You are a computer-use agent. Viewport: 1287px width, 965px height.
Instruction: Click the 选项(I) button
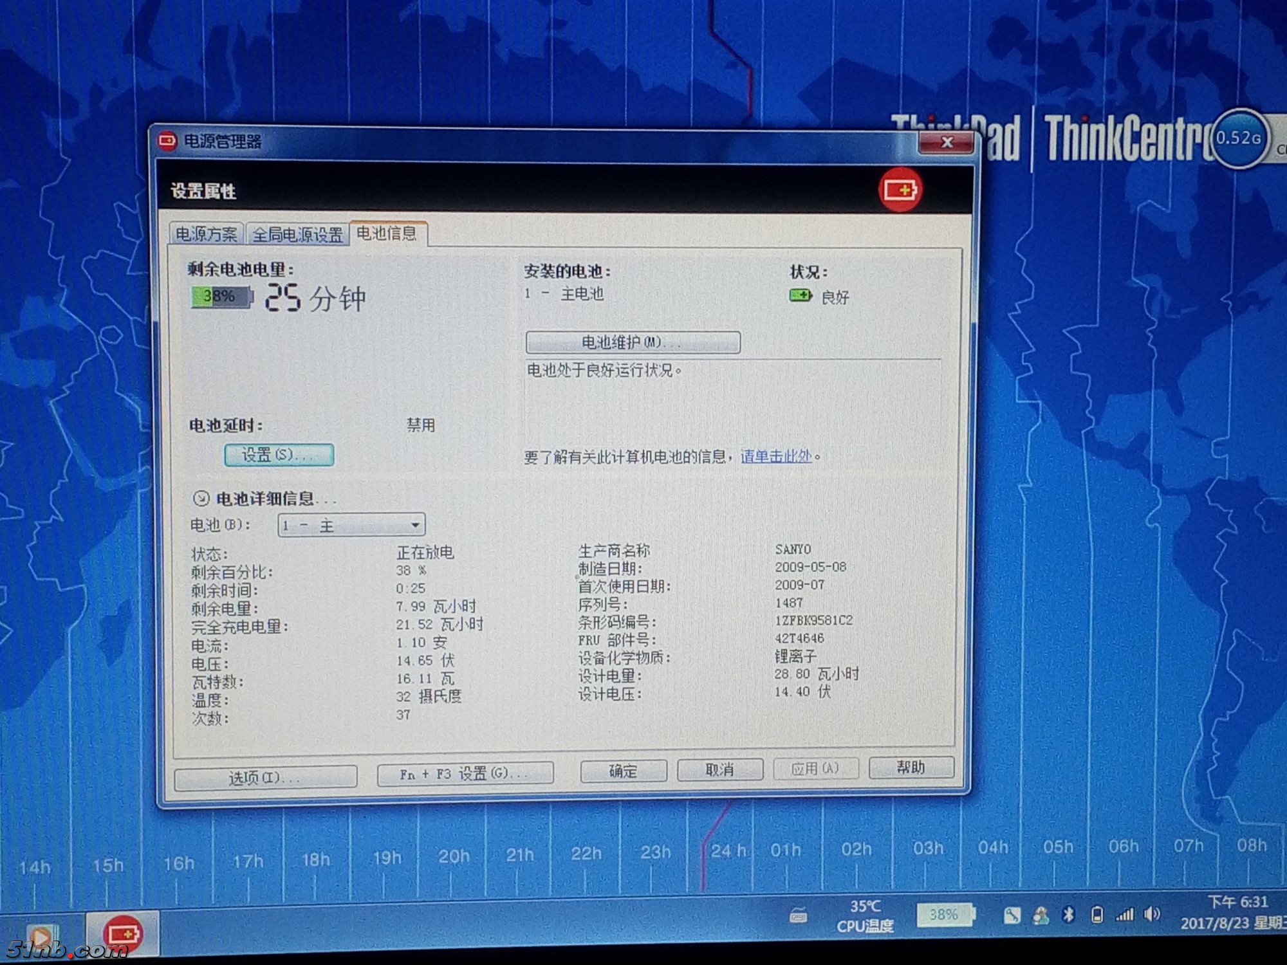tap(265, 777)
